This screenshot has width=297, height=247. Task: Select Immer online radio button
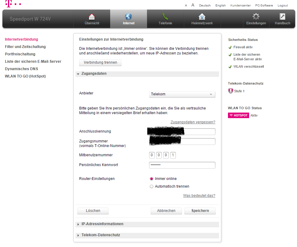click(x=152, y=179)
